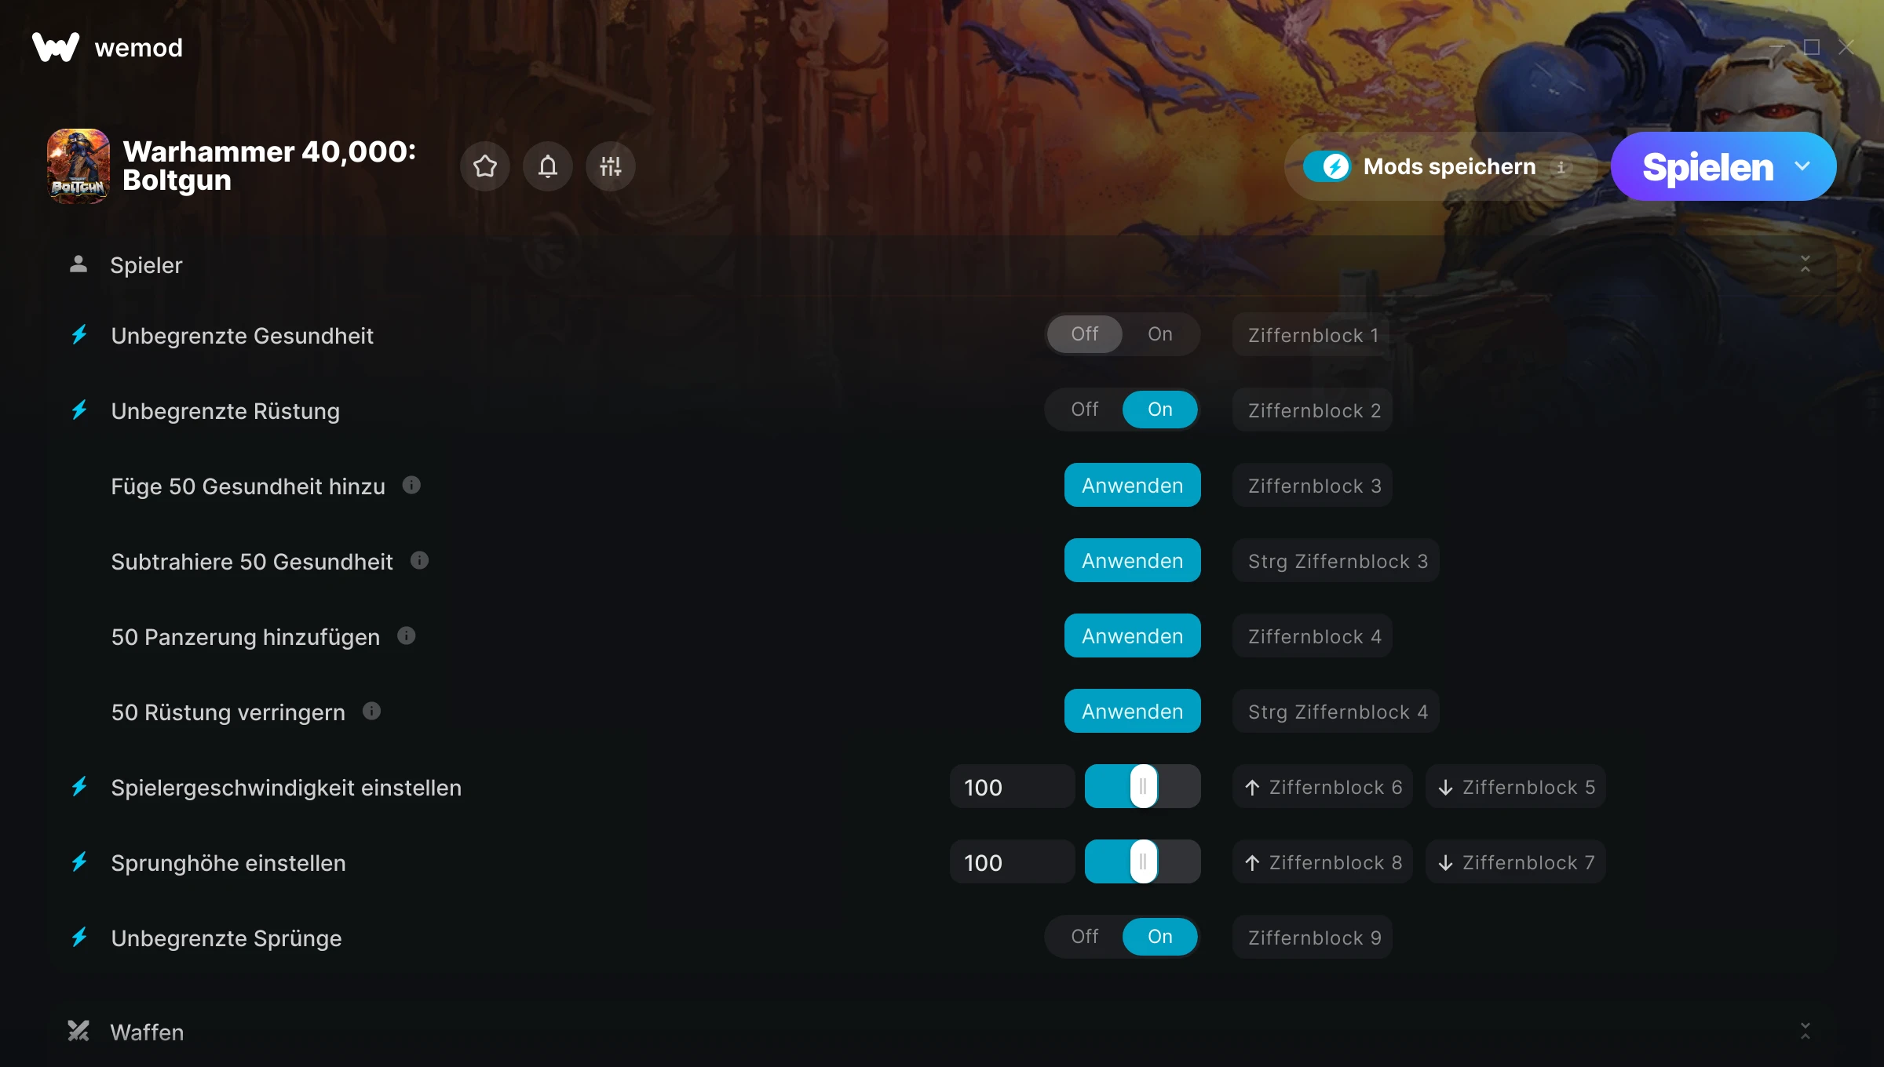1884x1067 pixels.
Task: Open the Spielen dropdown arrow
Action: [x=1802, y=166]
